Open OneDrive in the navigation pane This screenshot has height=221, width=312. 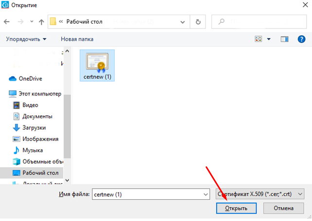coord(31,79)
